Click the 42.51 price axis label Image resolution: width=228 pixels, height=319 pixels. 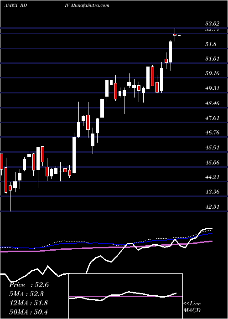pyautogui.click(x=213, y=207)
